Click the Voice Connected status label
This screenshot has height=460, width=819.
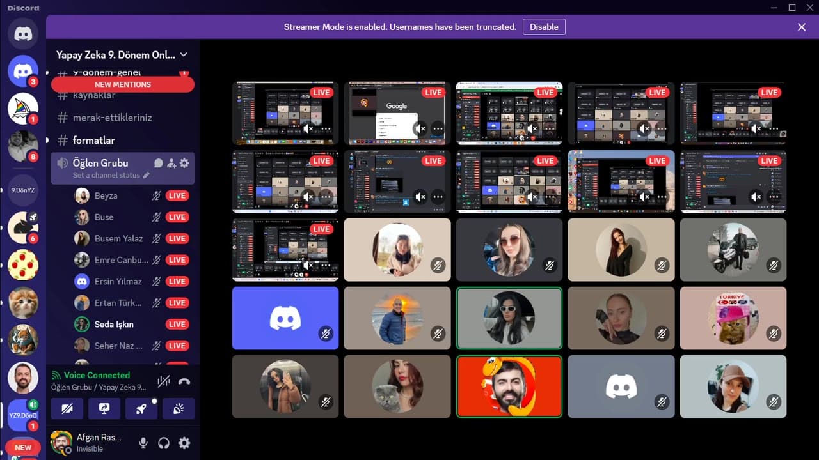pos(97,376)
